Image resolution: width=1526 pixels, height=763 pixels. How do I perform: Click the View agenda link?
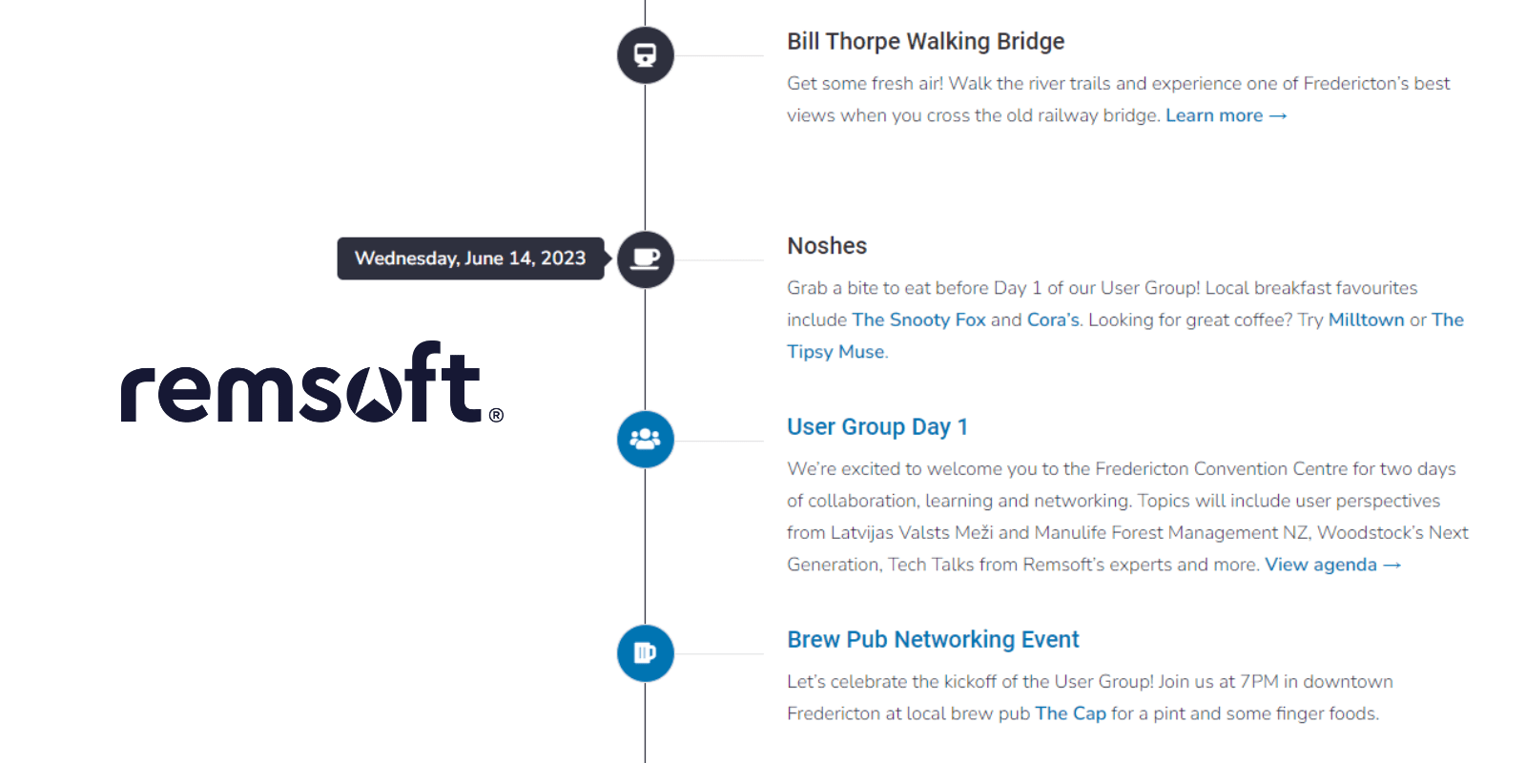pyautogui.click(x=1332, y=565)
